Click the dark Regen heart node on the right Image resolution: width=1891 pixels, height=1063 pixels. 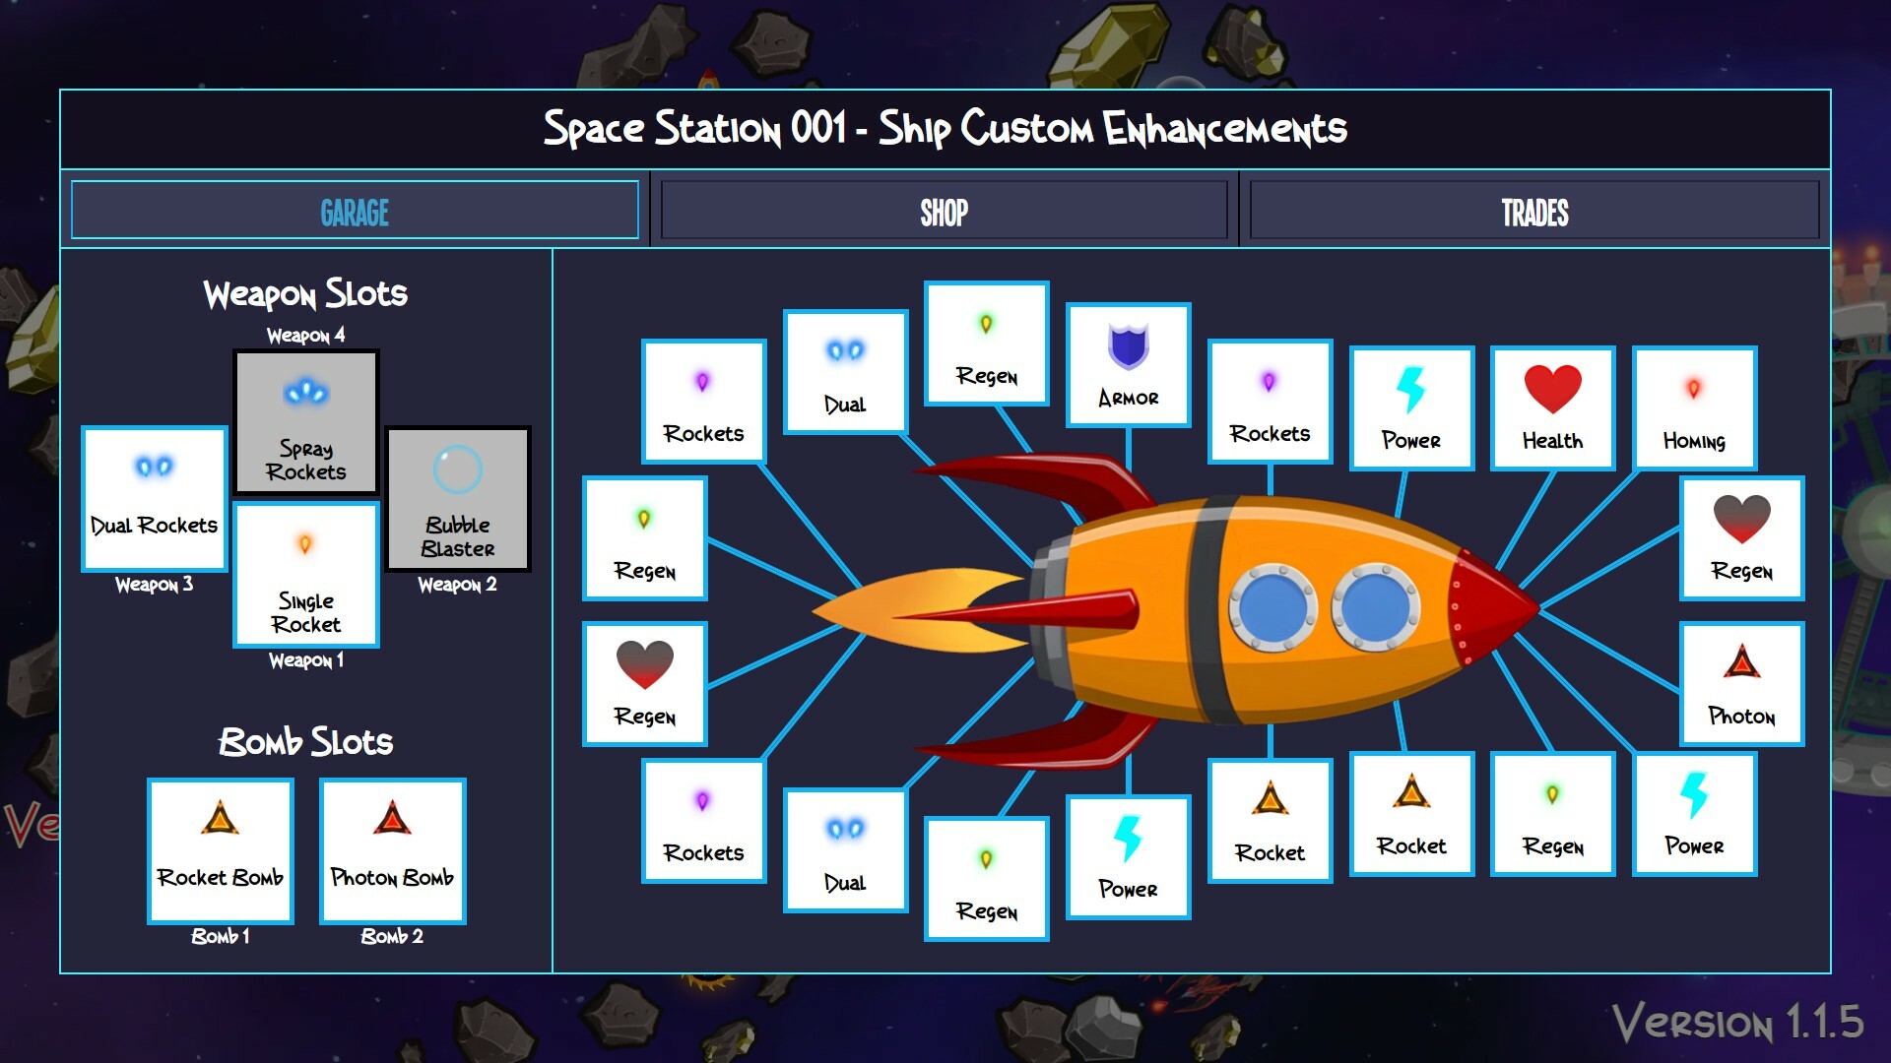click(1741, 539)
